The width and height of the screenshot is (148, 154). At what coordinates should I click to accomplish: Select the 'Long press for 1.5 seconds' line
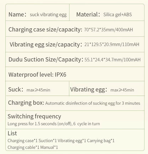tap(54, 124)
